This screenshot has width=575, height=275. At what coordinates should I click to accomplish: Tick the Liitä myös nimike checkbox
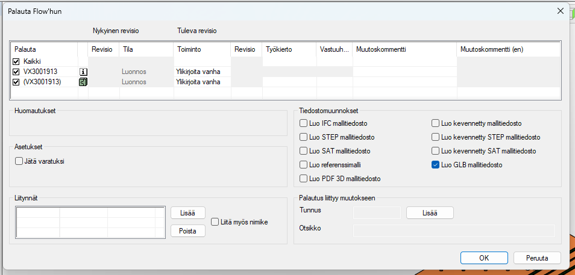tap(215, 222)
